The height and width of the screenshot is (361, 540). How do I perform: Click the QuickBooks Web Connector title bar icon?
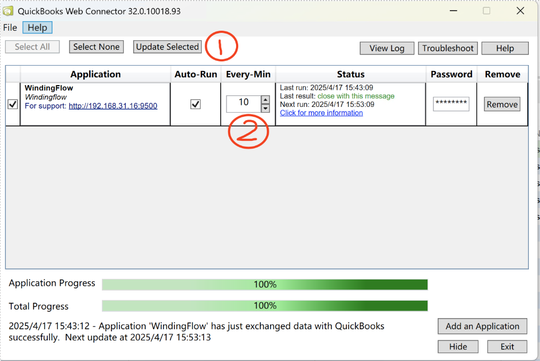click(x=8, y=11)
